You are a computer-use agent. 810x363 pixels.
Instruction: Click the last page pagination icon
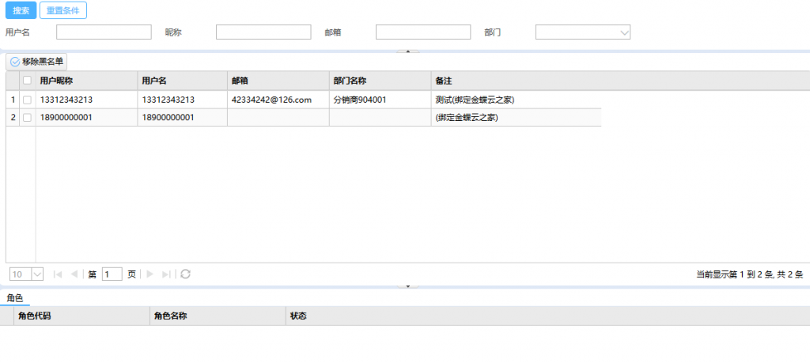166,274
